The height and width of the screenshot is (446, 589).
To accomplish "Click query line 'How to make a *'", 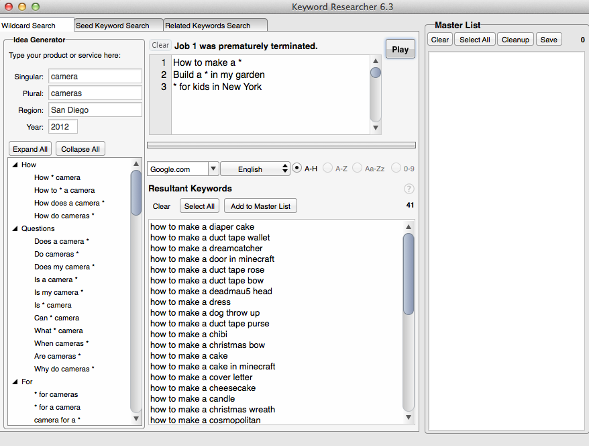I will coord(207,62).
